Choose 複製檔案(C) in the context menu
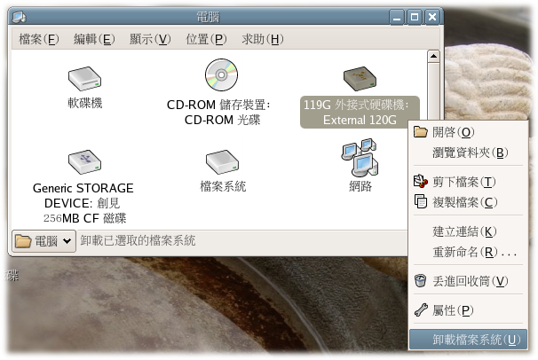 [468, 202]
